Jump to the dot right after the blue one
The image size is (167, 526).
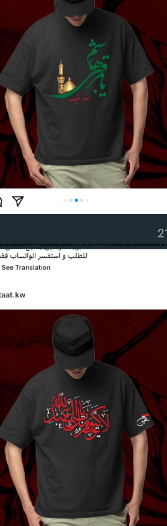82,200
